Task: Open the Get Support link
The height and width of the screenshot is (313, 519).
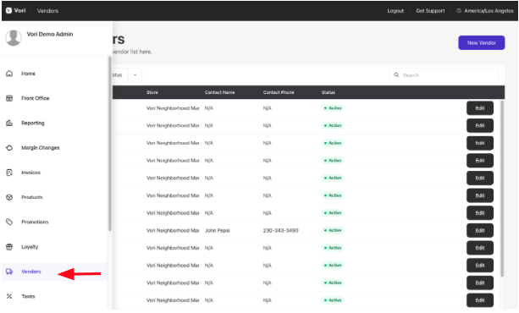Action: 430,11
